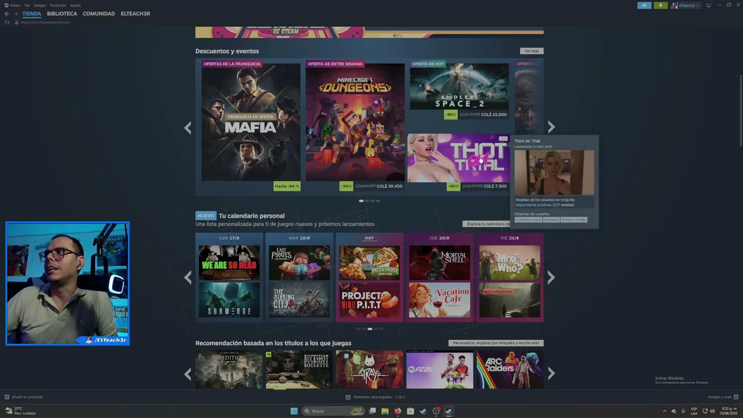Switch to the BIBLIOTECA tab

62,14
